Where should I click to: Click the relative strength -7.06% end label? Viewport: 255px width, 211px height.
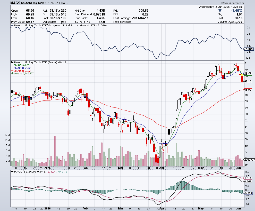coord(249,49)
